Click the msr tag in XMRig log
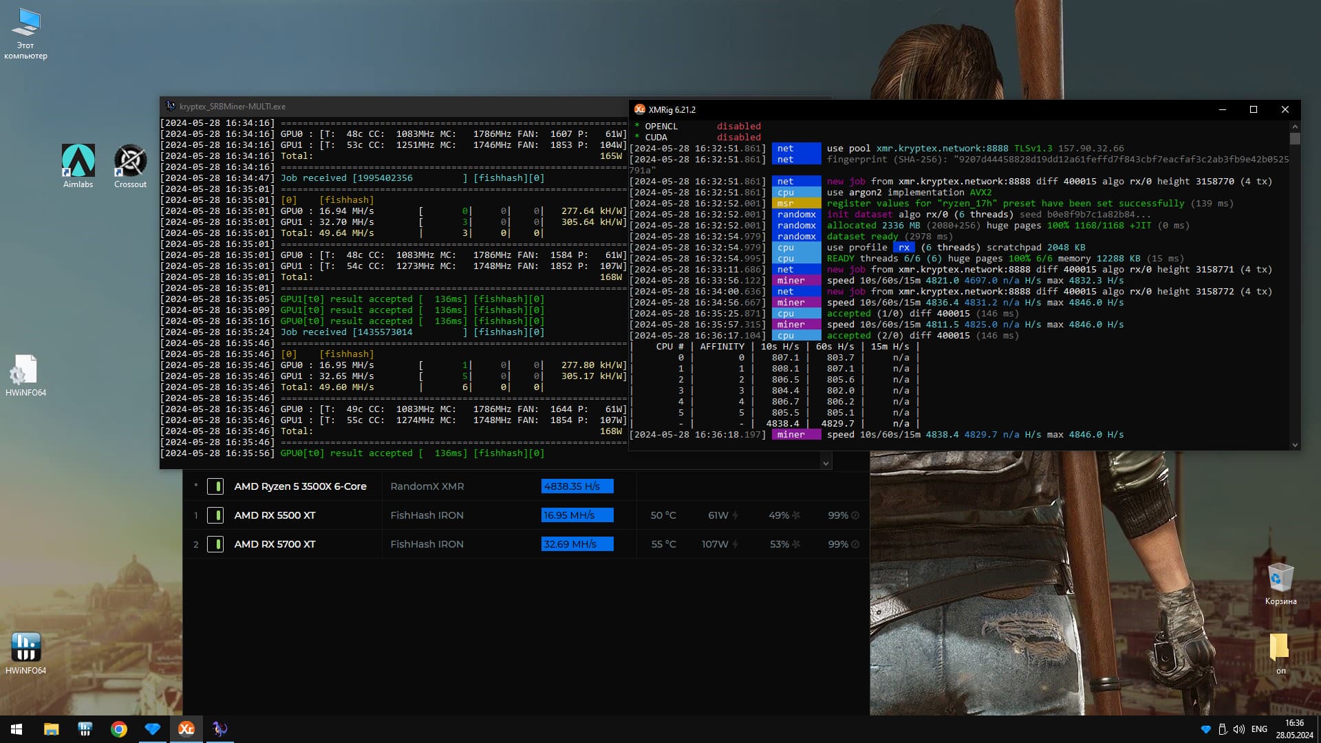 point(796,204)
